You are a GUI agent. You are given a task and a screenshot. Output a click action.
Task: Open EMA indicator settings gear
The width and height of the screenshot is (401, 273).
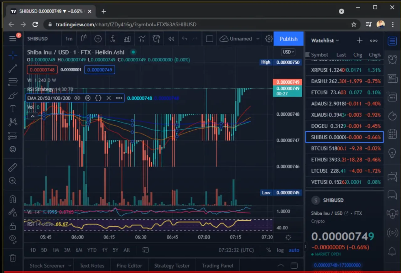pyautogui.click(x=88, y=98)
